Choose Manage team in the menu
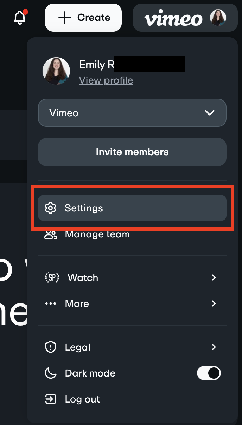This screenshot has height=425, width=242. [97, 234]
